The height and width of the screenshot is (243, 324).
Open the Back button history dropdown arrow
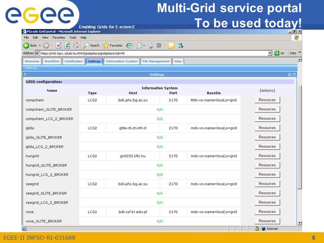pos(40,46)
